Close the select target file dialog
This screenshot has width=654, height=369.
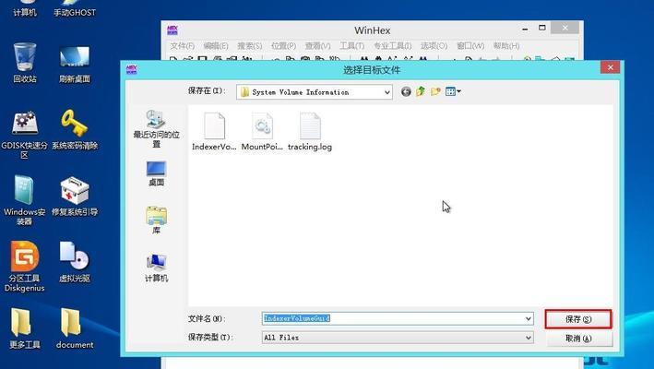pyautogui.click(x=611, y=67)
